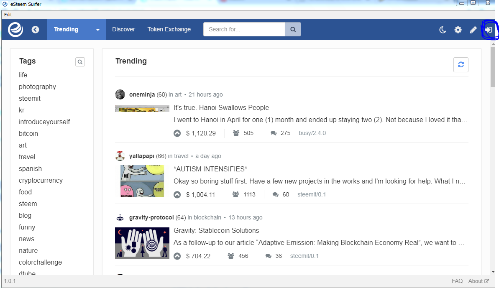This screenshot has width=499, height=288.
Task: Go back with the arrow icon
Action: pyautogui.click(x=35, y=30)
